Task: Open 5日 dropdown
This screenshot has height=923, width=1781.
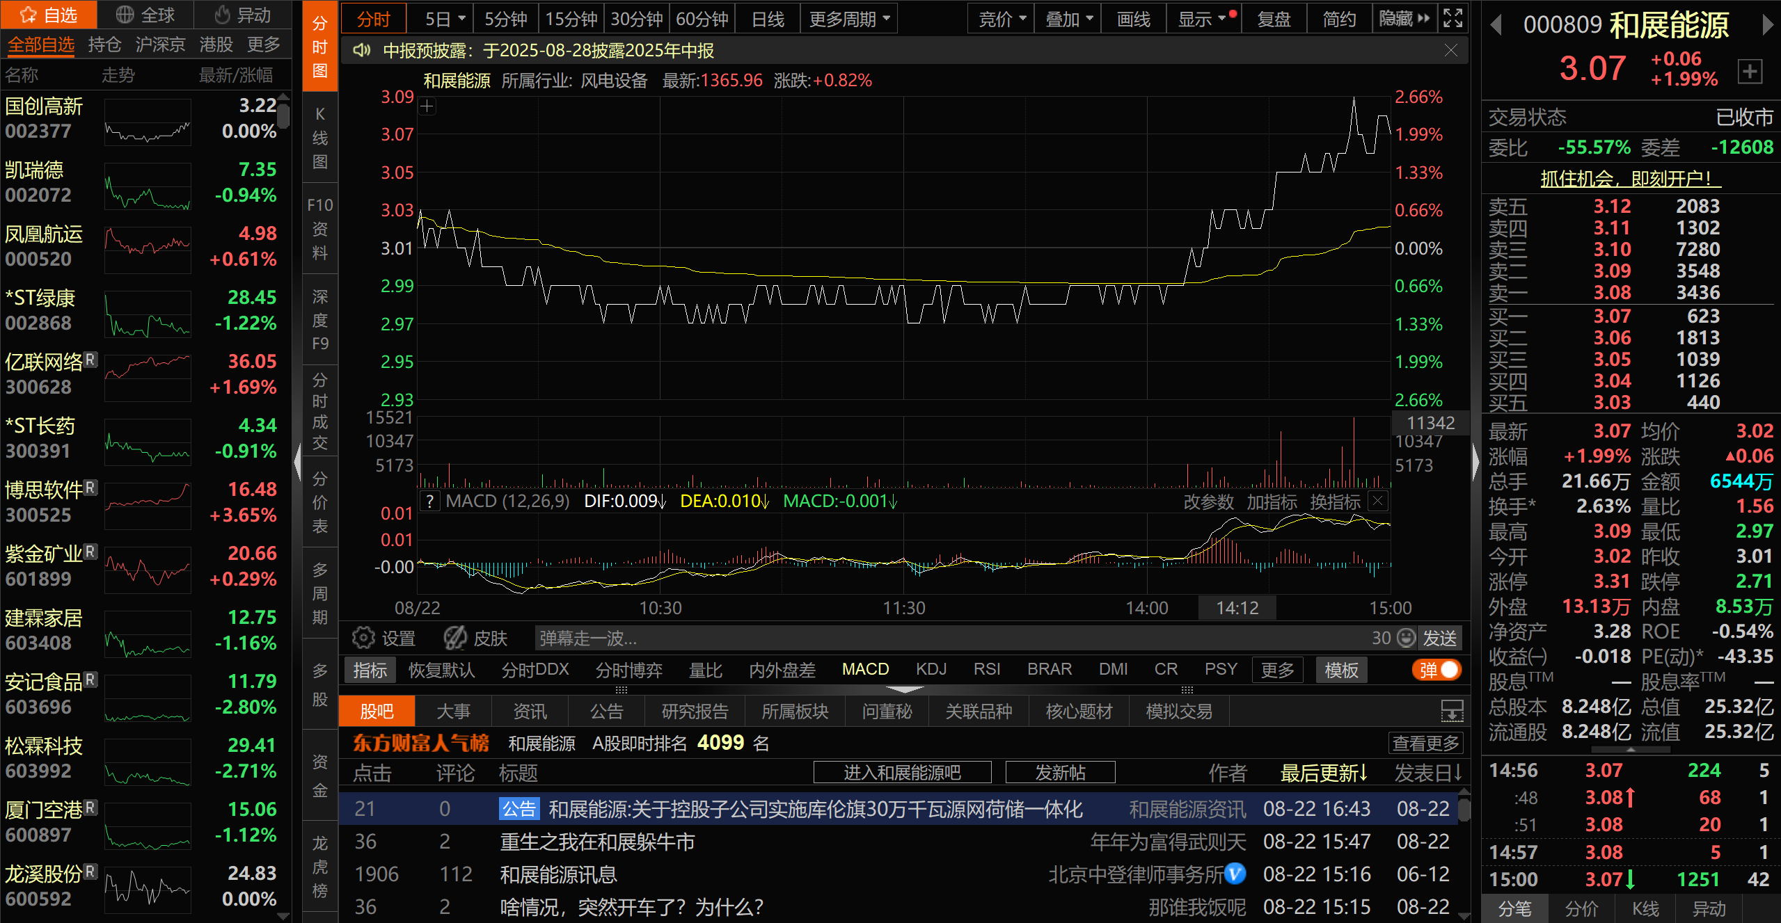Action: (x=444, y=19)
